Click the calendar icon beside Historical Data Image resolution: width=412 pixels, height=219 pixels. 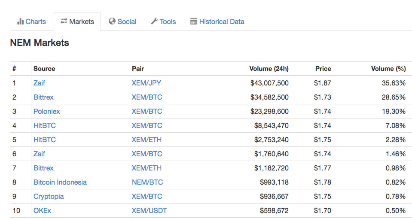(x=193, y=21)
